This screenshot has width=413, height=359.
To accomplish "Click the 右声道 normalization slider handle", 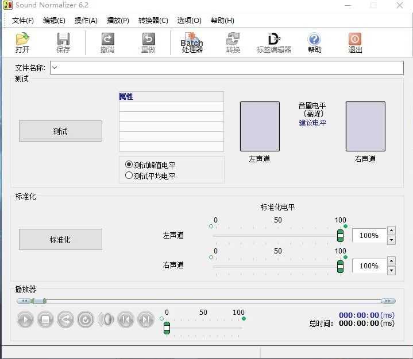I will click(x=340, y=267).
